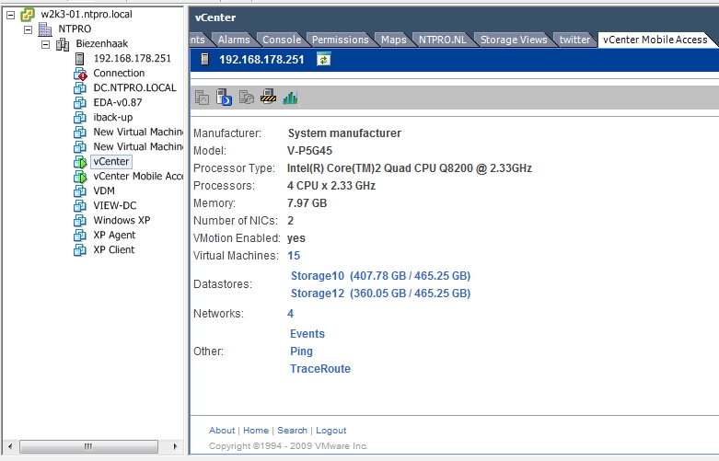Click the iback-up virtual machine icon
The width and height of the screenshot is (719, 461).
click(x=80, y=117)
